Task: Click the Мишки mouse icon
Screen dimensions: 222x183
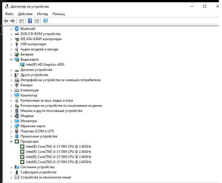Action: tap(17, 111)
